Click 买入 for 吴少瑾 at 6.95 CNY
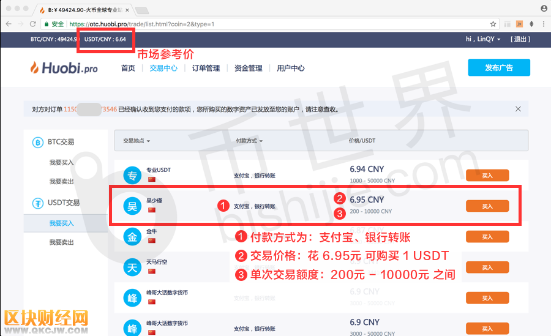 tap(487, 206)
